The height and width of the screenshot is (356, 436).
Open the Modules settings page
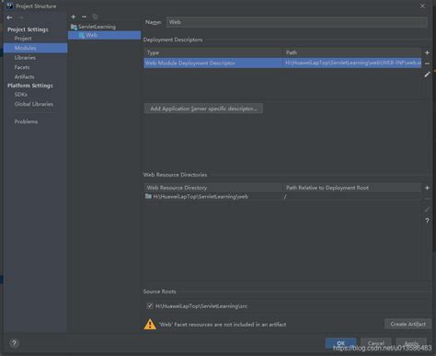click(x=36, y=48)
